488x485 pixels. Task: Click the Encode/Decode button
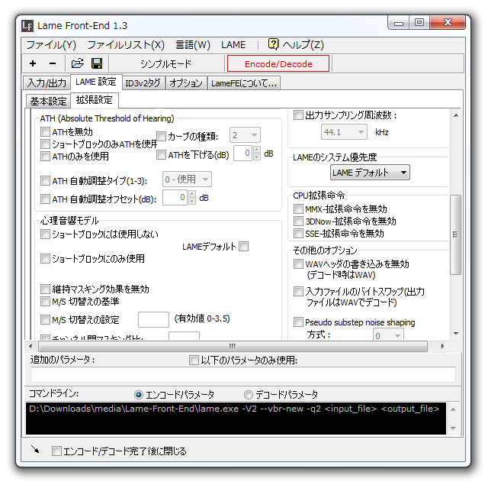pyautogui.click(x=278, y=63)
